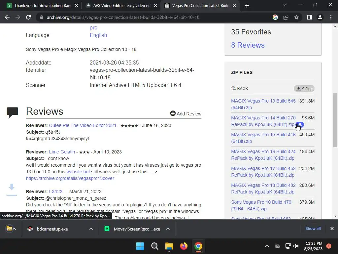
Task: Click the download arrow icon on left
Action: 12,190
